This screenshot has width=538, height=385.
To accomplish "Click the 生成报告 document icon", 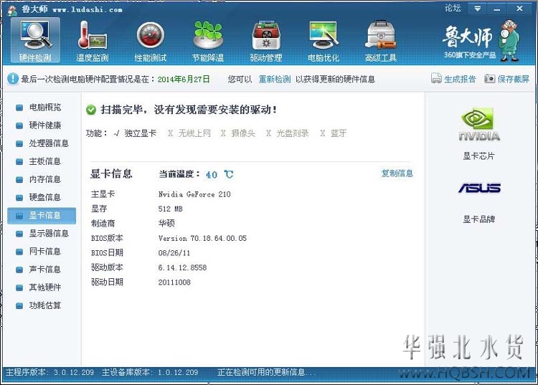I will pos(436,79).
